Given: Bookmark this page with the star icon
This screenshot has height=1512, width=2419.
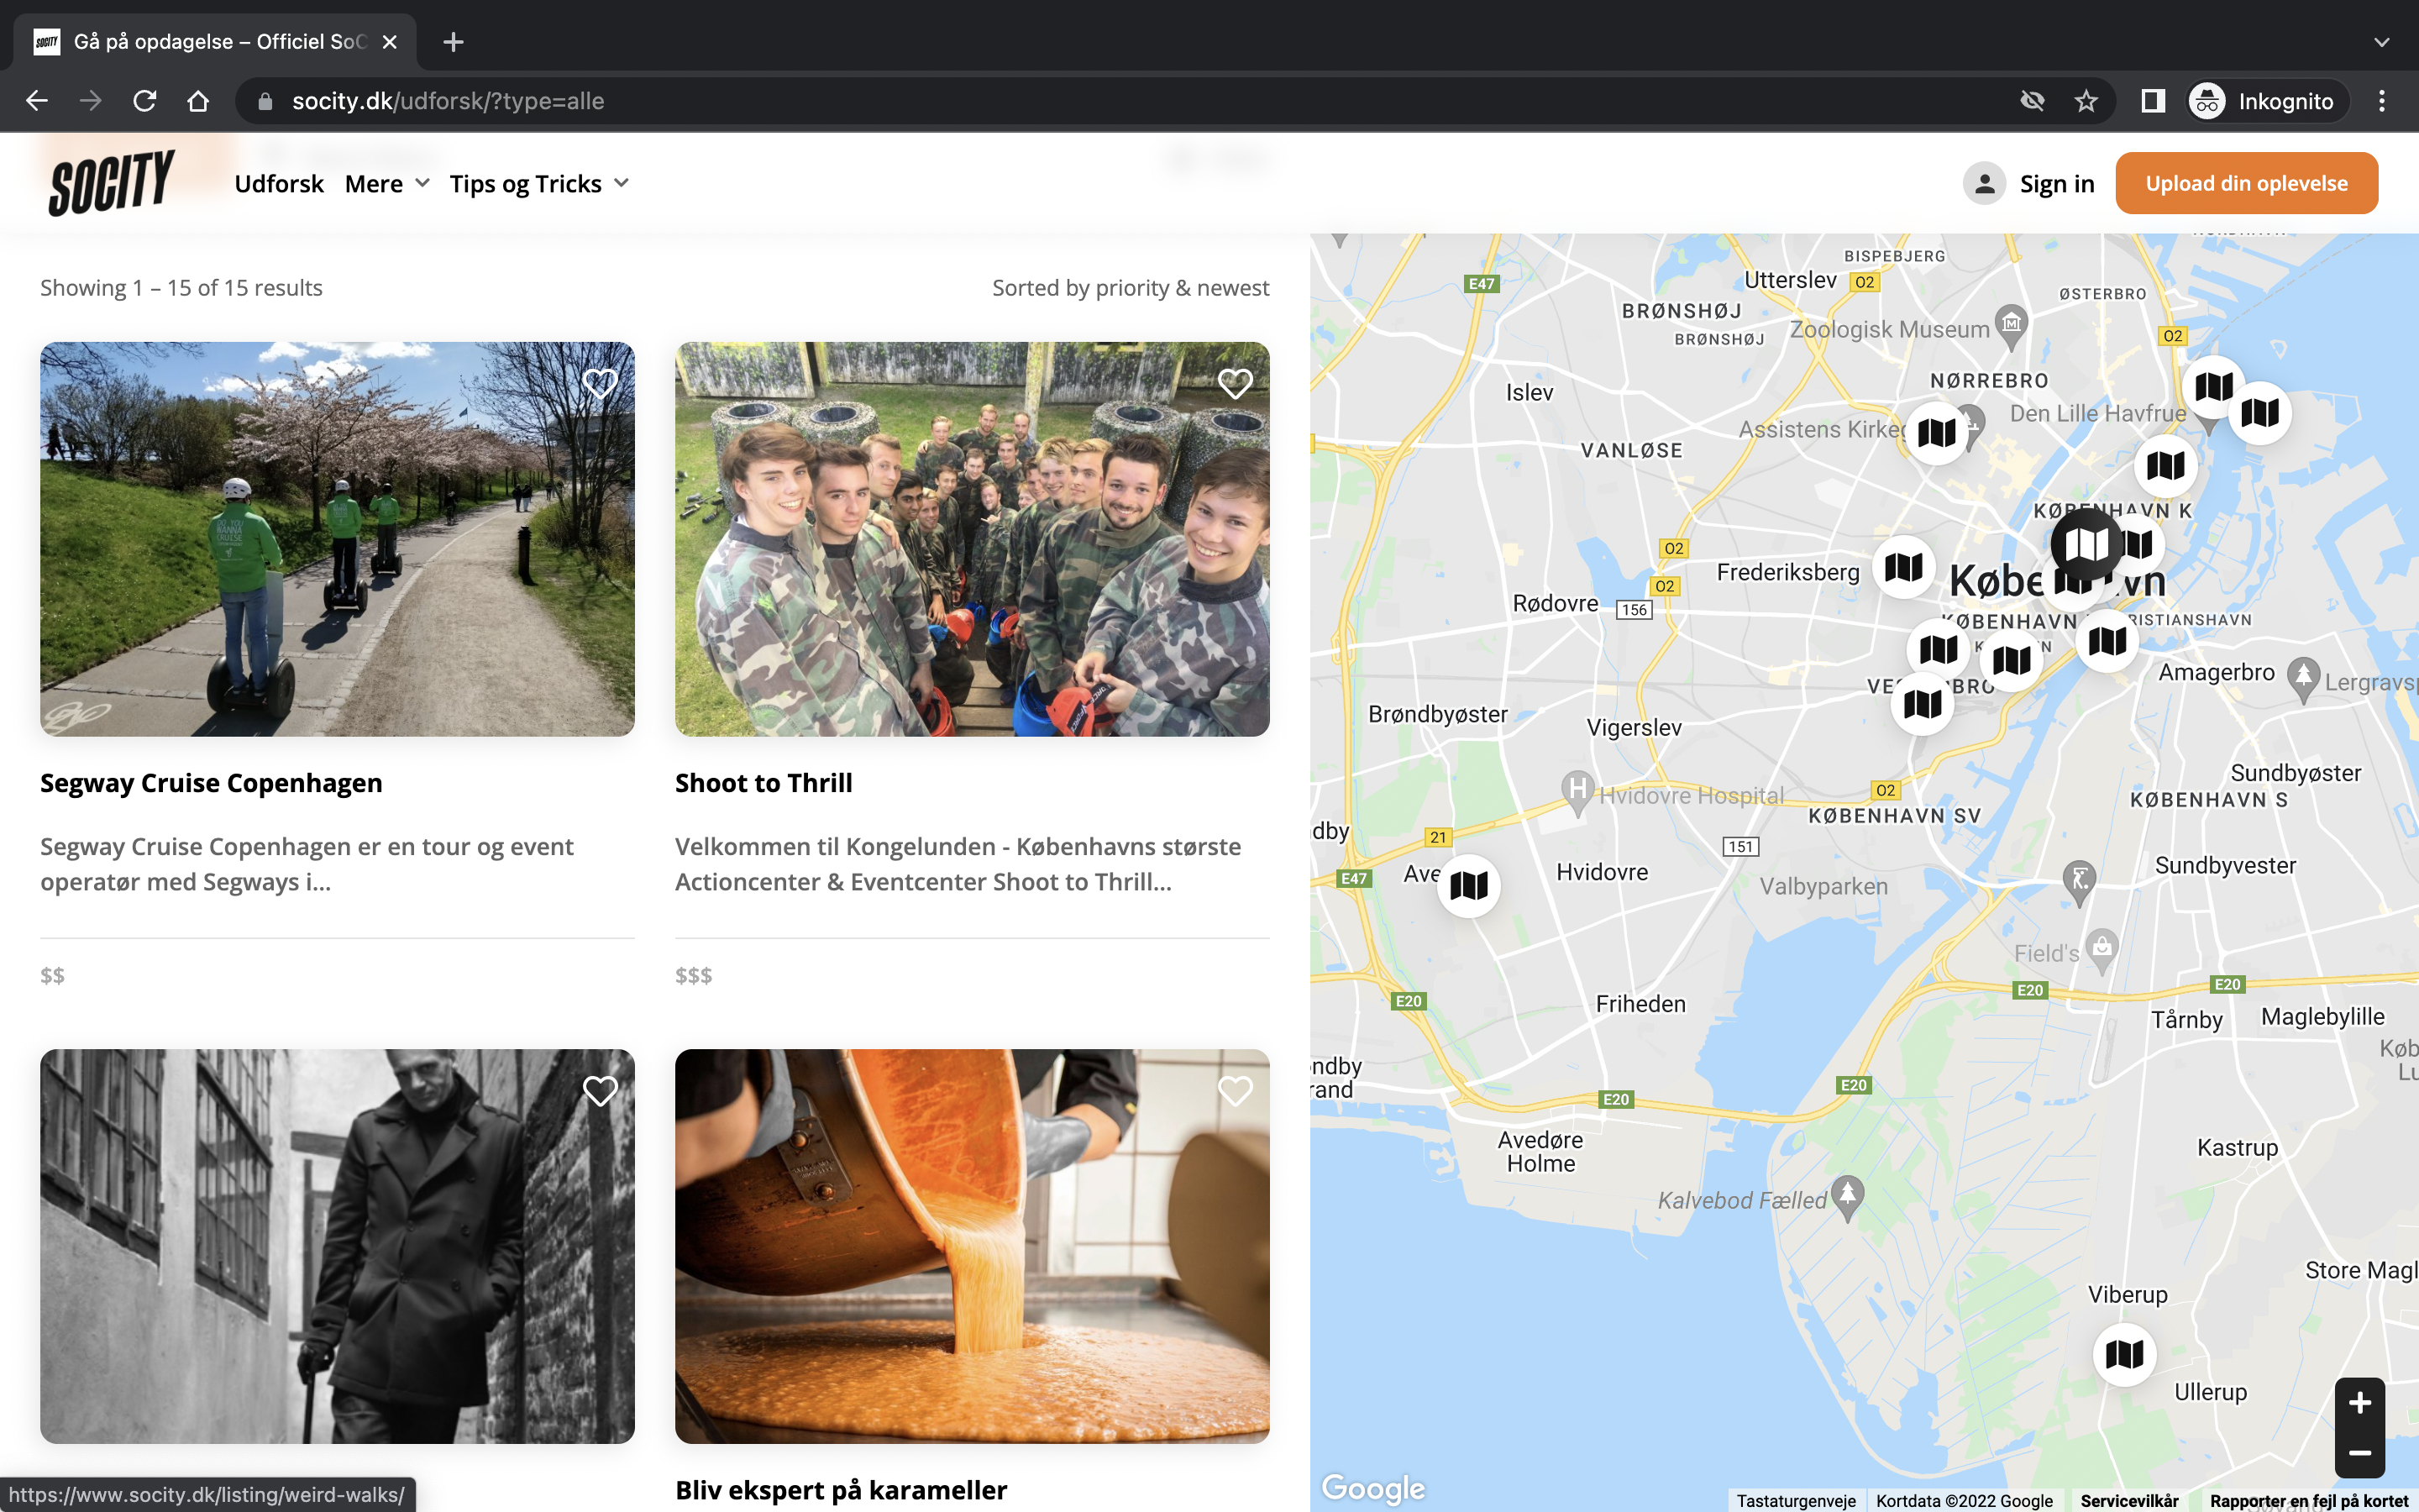Looking at the screenshot, I should (x=2086, y=101).
